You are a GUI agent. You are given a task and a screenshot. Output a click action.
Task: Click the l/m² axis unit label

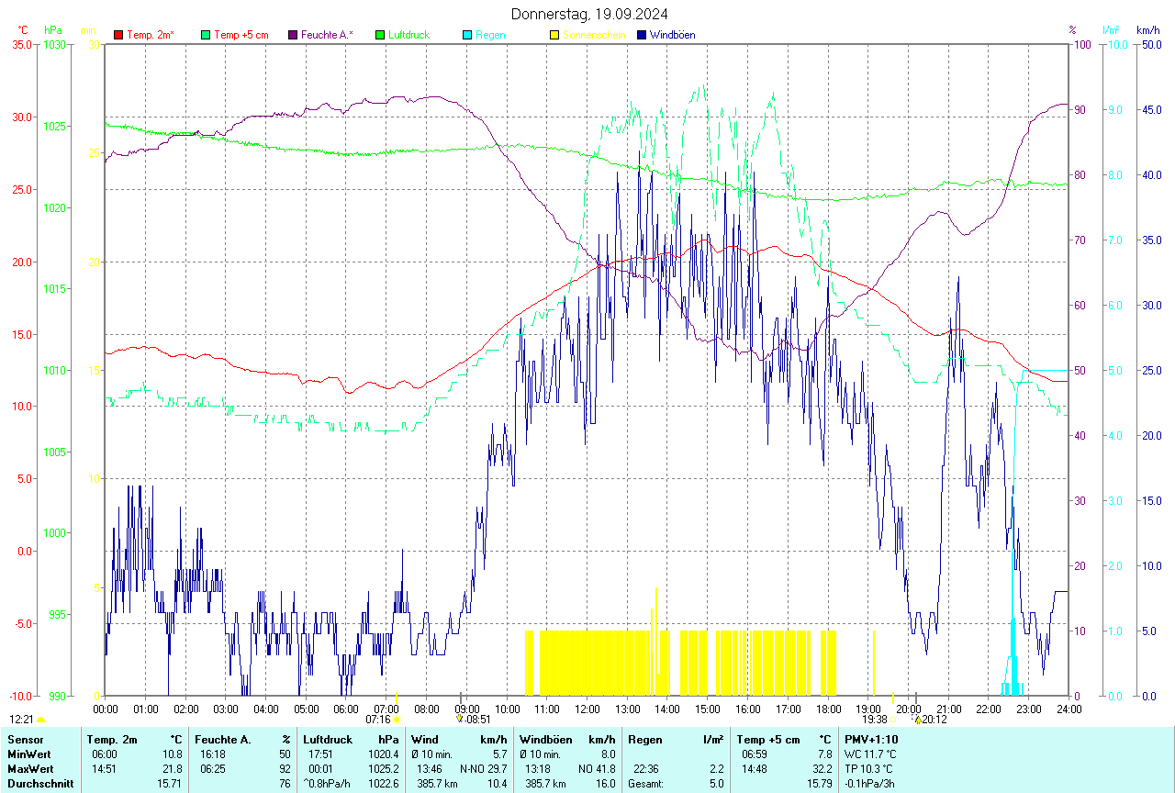pos(1111,30)
